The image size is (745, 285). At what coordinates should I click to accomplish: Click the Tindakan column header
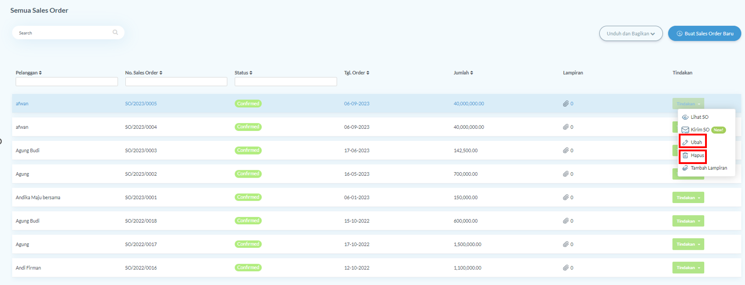682,72
